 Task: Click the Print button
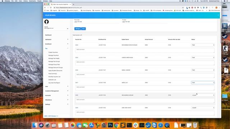(x=83, y=29)
